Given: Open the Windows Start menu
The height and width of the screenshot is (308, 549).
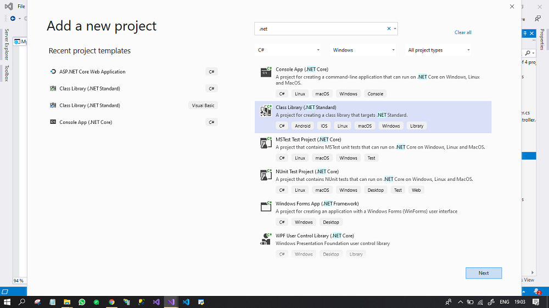Looking at the screenshot, I should point(7,302).
